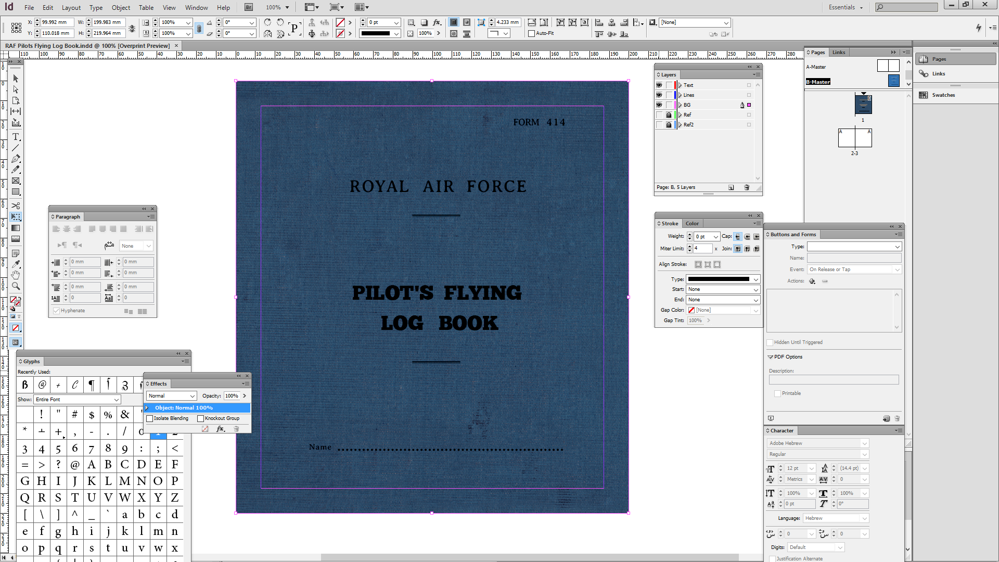The width and height of the screenshot is (999, 562).
Task: Switch to the Links tab
Action: (x=839, y=52)
